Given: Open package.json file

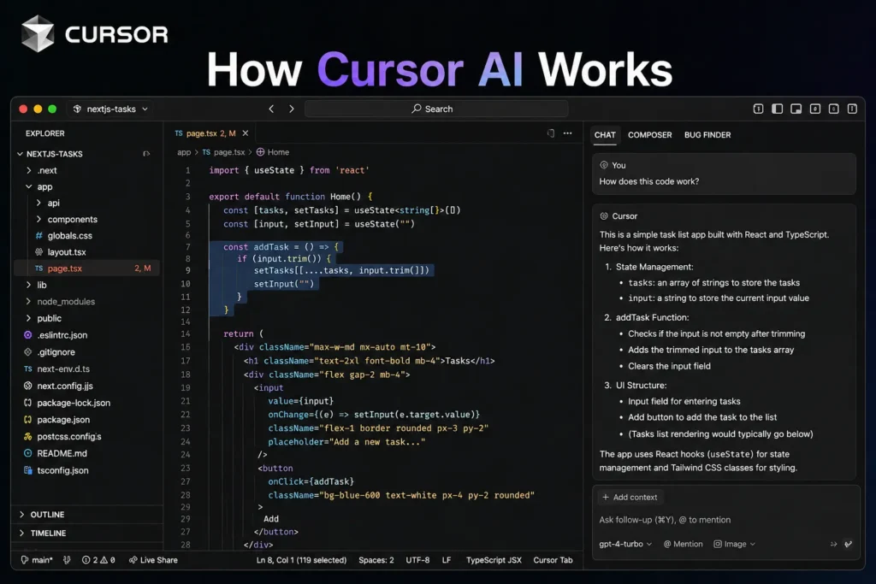Looking at the screenshot, I should (x=63, y=420).
